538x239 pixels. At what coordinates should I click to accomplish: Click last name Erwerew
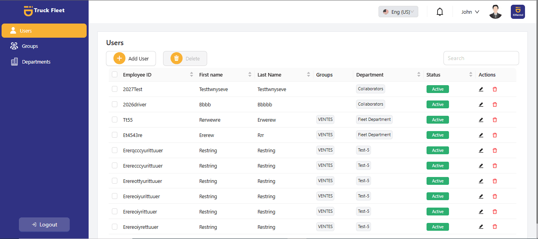(267, 120)
